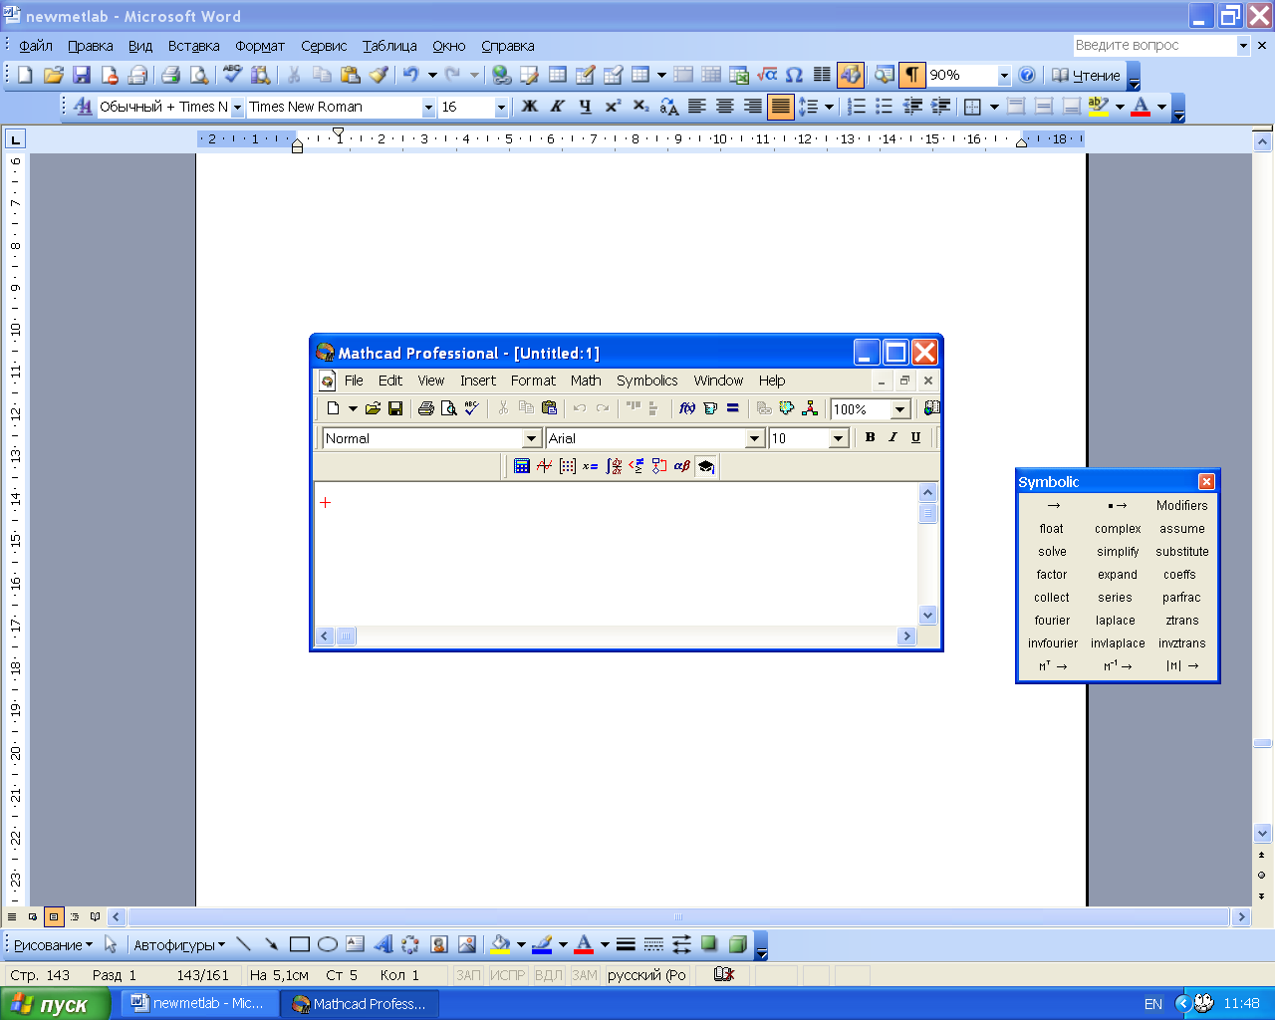The image size is (1275, 1020).
Task: Click the fill color bucket in Drawing toolbar
Action: point(500,944)
